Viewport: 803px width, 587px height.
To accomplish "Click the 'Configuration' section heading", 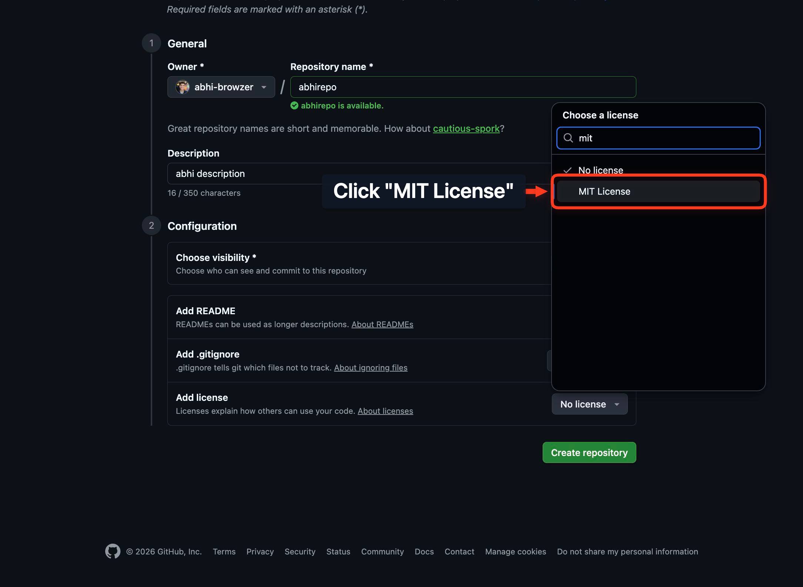I will click(x=202, y=226).
